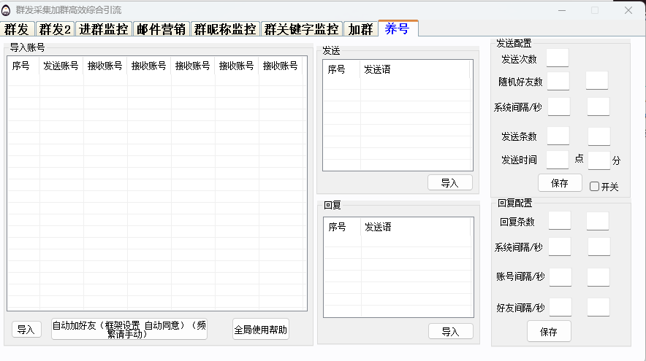
Task: Click the app icon in title bar
Action: [7, 10]
